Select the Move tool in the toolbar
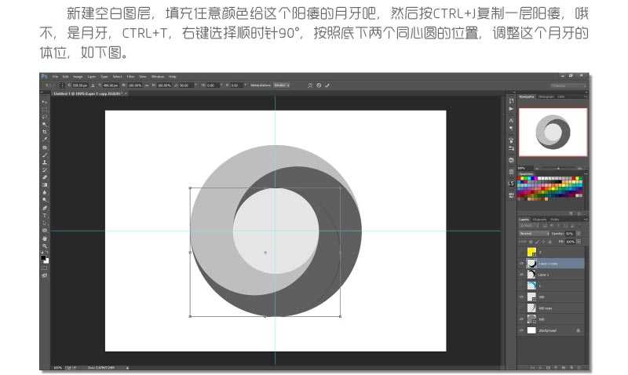The image size is (628, 375). pyautogui.click(x=45, y=102)
